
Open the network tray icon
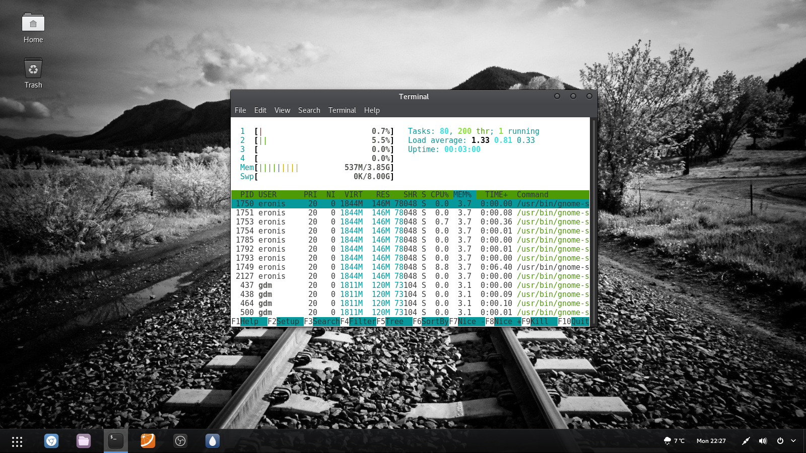[746, 441]
